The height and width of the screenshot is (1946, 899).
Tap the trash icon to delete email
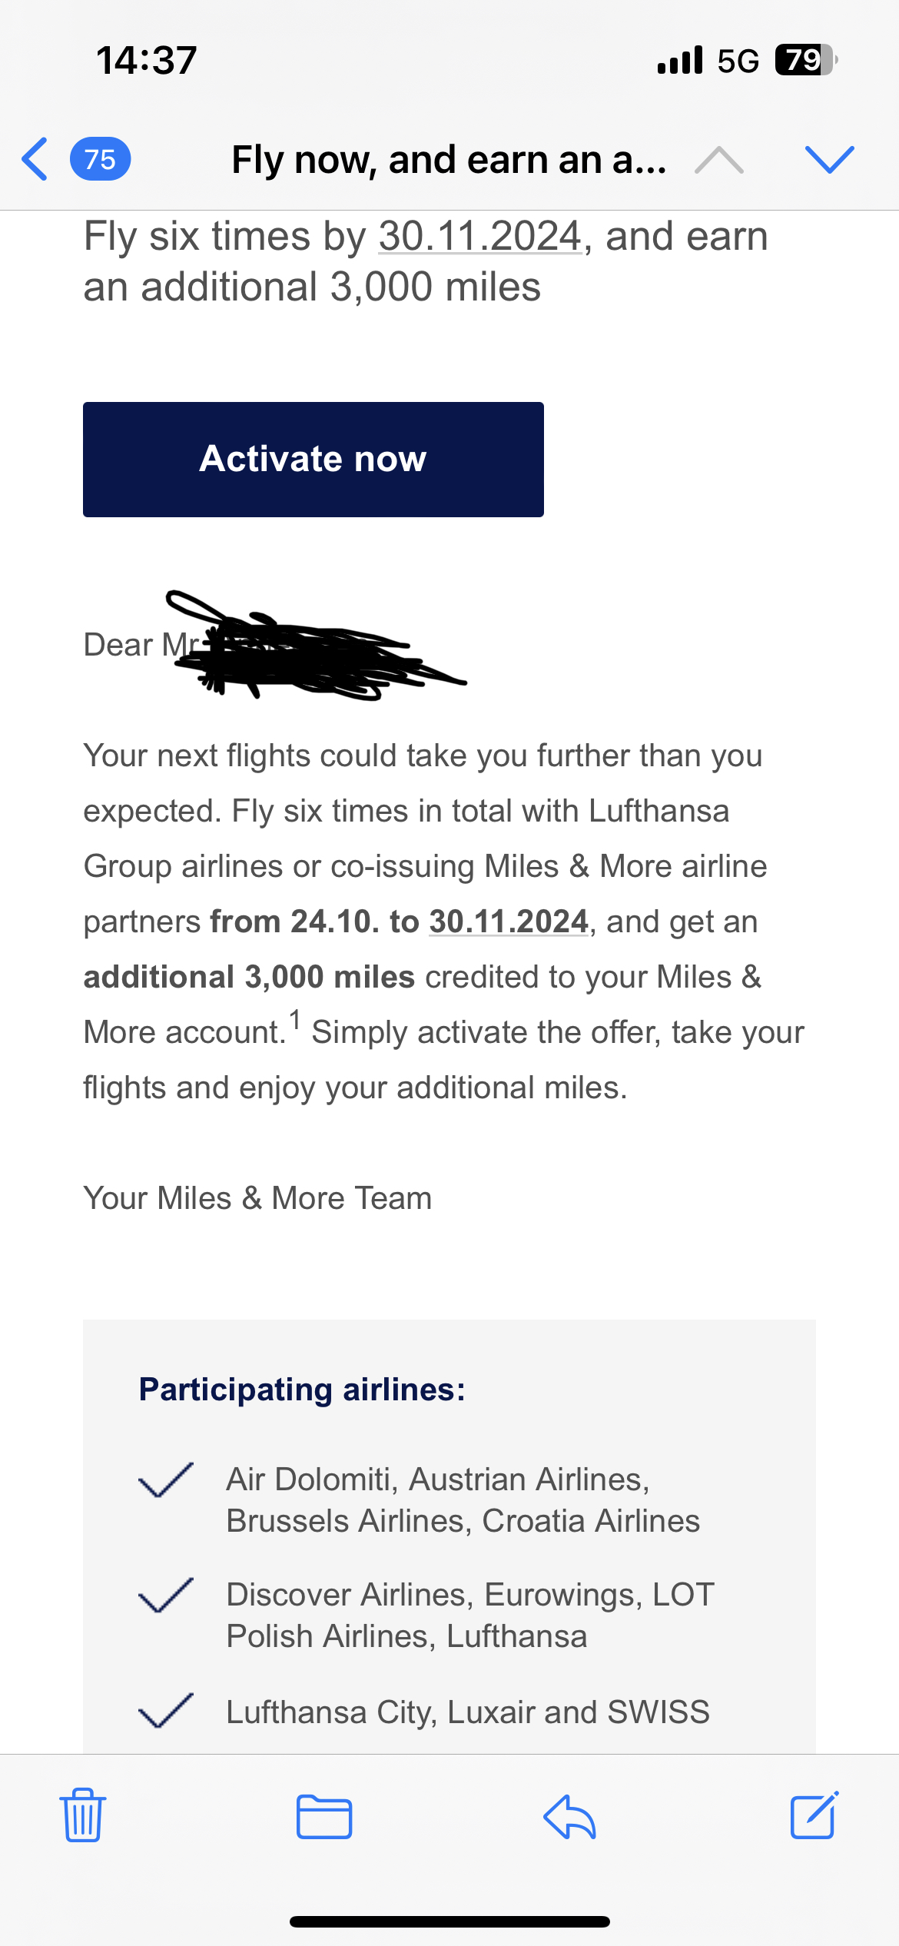83,1815
